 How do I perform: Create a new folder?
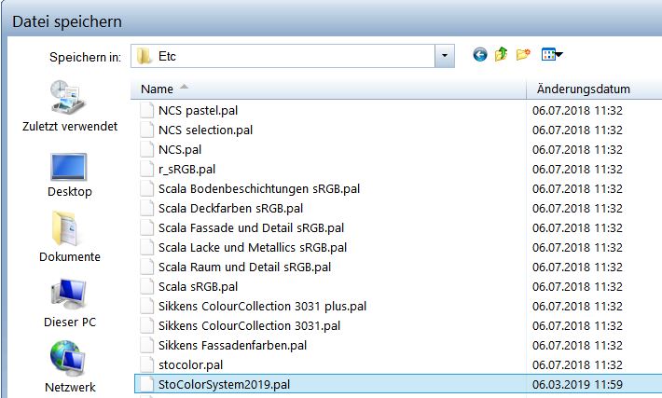pos(523,56)
